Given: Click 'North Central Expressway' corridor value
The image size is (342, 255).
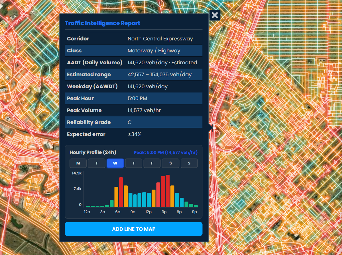Looking at the screenshot, I should (160, 39).
